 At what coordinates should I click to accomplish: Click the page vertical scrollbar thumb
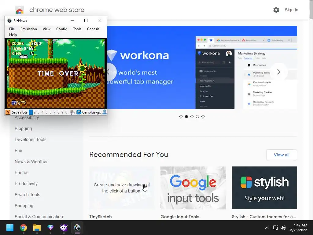pyautogui.click(x=311, y=9)
